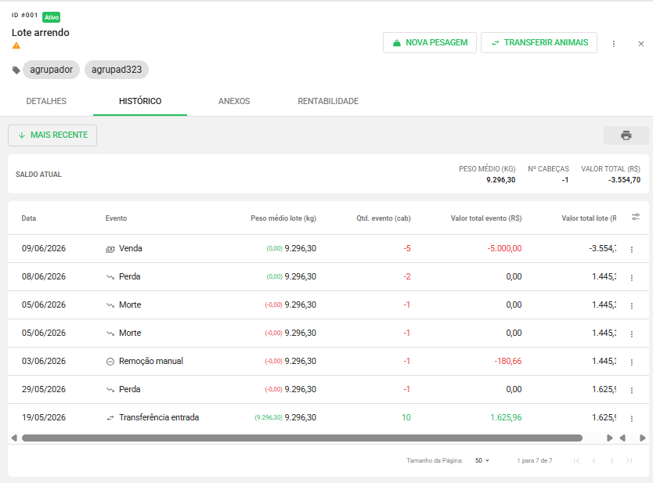Switch to the DETALHES tab
Image resolution: width=653 pixels, height=483 pixels.
click(46, 101)
